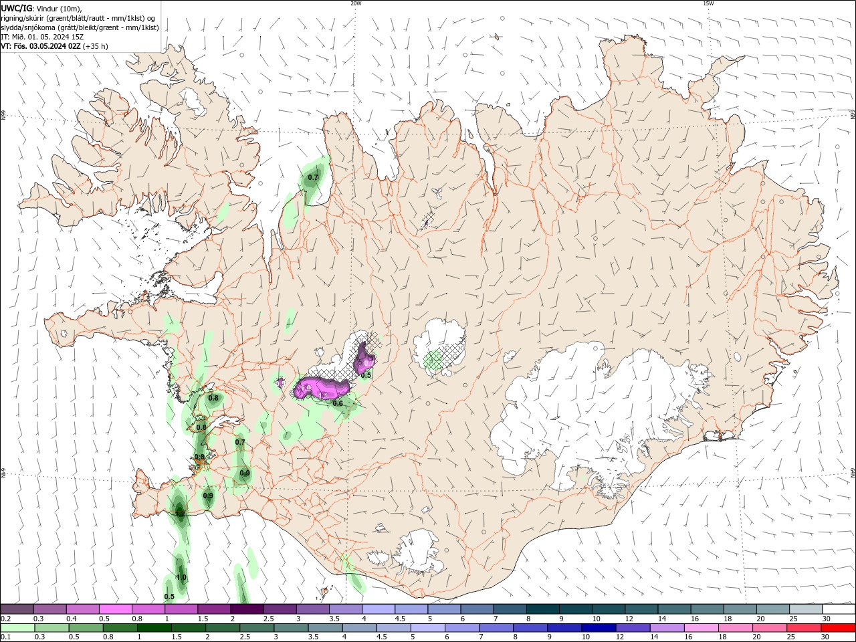
Task: Click the navy blue 10 rain legend swatch
Action: click(597, 628)
